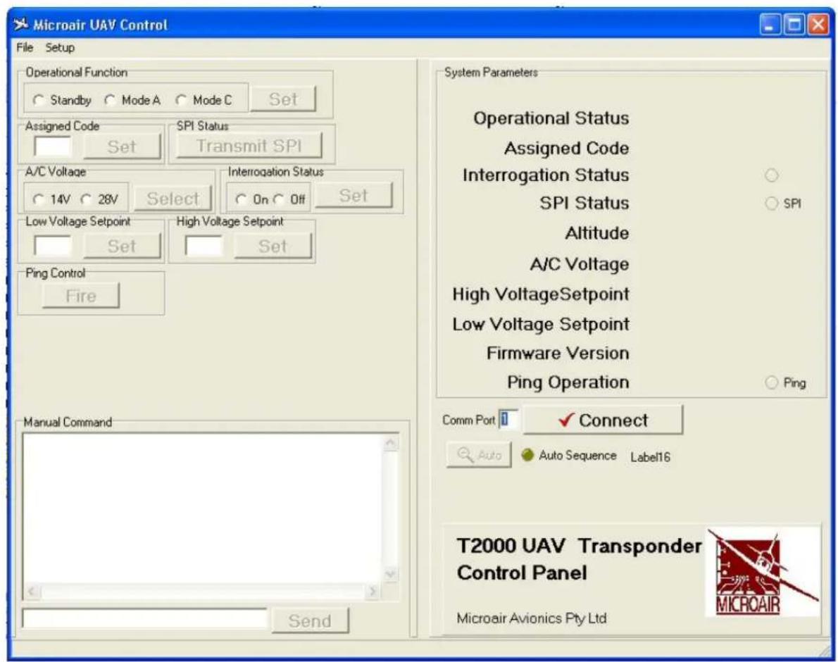Click the Connect button
Viewport: 838px width, 662px height.
click(603, 420)
